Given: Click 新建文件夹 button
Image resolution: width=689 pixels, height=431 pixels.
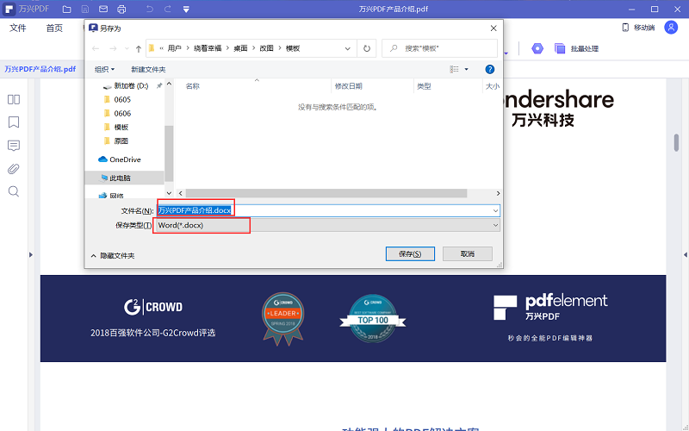Looking at the screenshot, I should [x=148, y=70].
